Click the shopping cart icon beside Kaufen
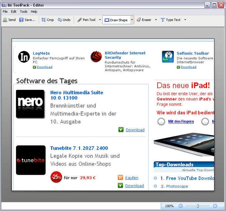226x211 pixels. pos(120,177)
